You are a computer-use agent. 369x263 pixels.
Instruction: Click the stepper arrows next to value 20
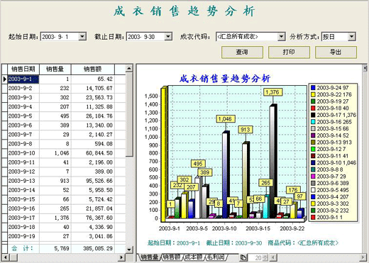(x=265, y=257)
